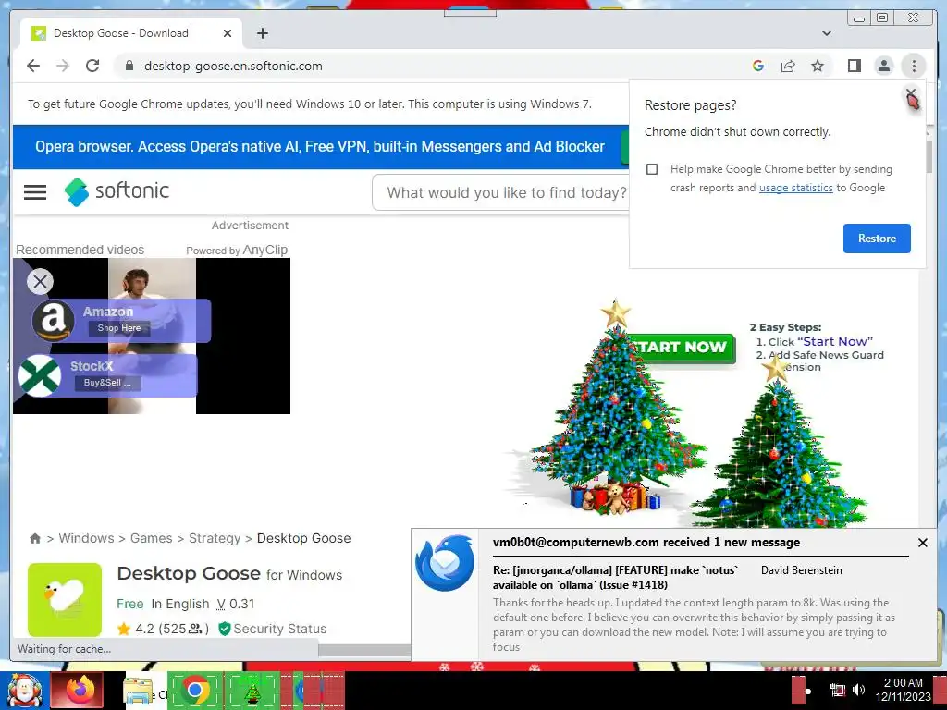The image size is (947, 710).
Task: Click the Desktop Goose app icon
Action: 65,599
